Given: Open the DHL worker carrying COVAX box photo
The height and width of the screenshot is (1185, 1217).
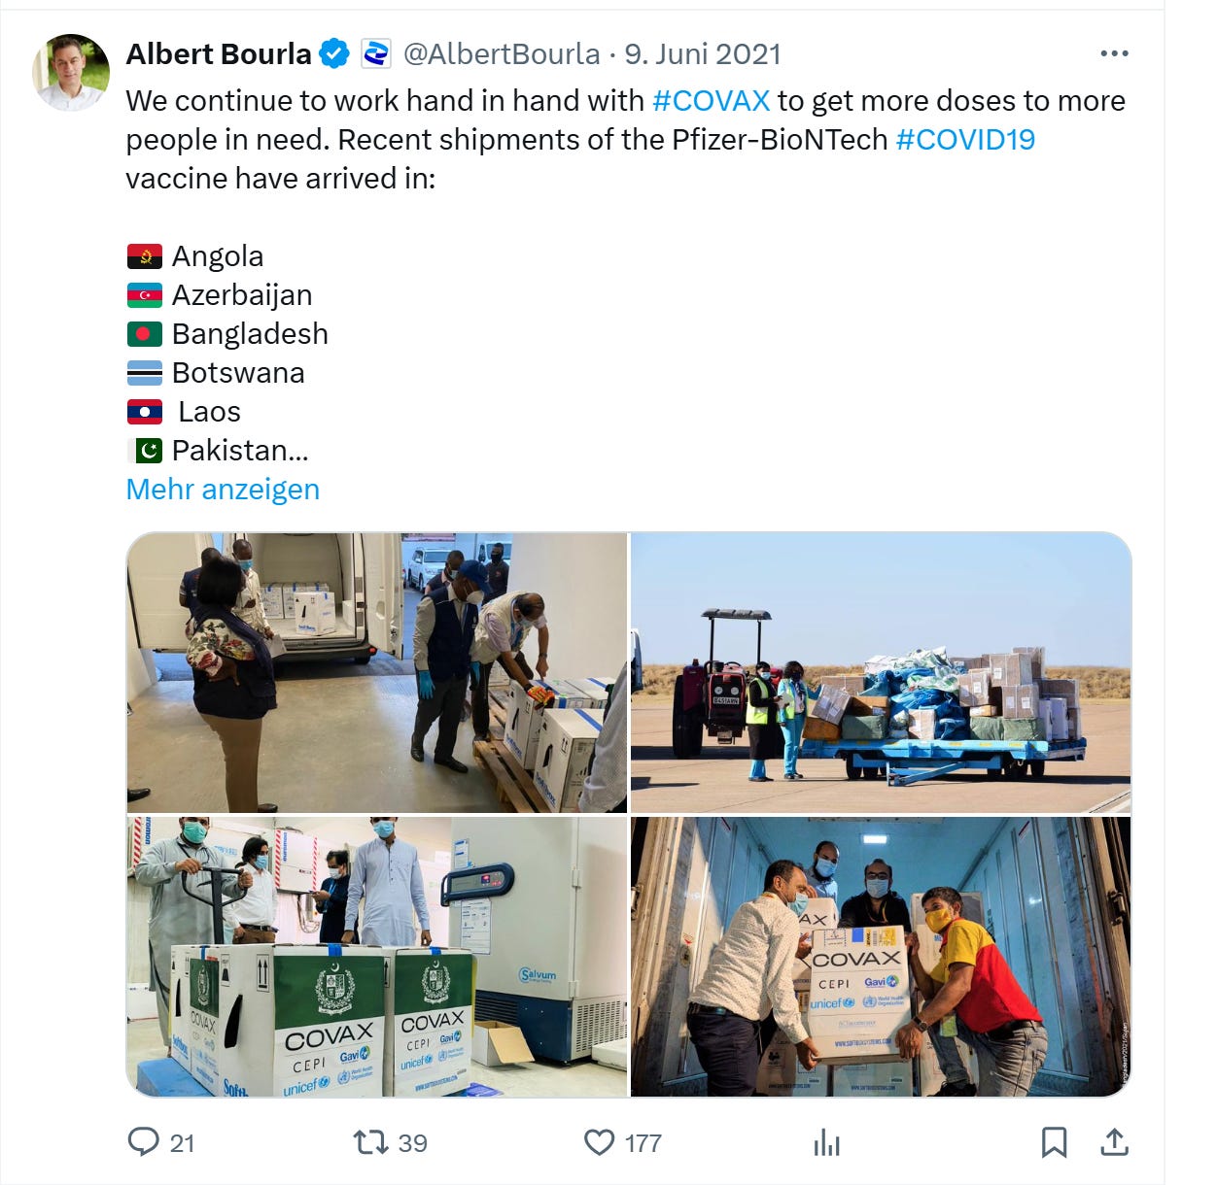Looking at the screenshot, I should pyautogui.click(x=881, y=957).
